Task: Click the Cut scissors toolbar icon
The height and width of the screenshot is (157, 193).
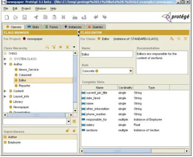Action: pos(36,17)
